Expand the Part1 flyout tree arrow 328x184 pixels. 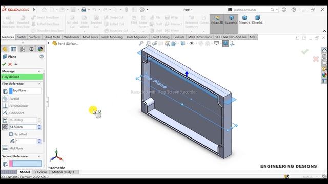49,43
